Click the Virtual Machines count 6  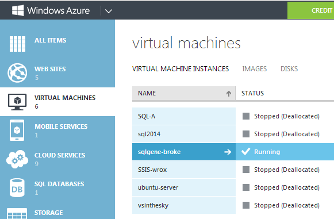[x=36, y=106]
